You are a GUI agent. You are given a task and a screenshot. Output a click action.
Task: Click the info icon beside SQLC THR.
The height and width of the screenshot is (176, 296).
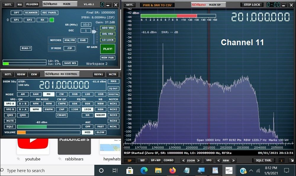pos(281,160)
